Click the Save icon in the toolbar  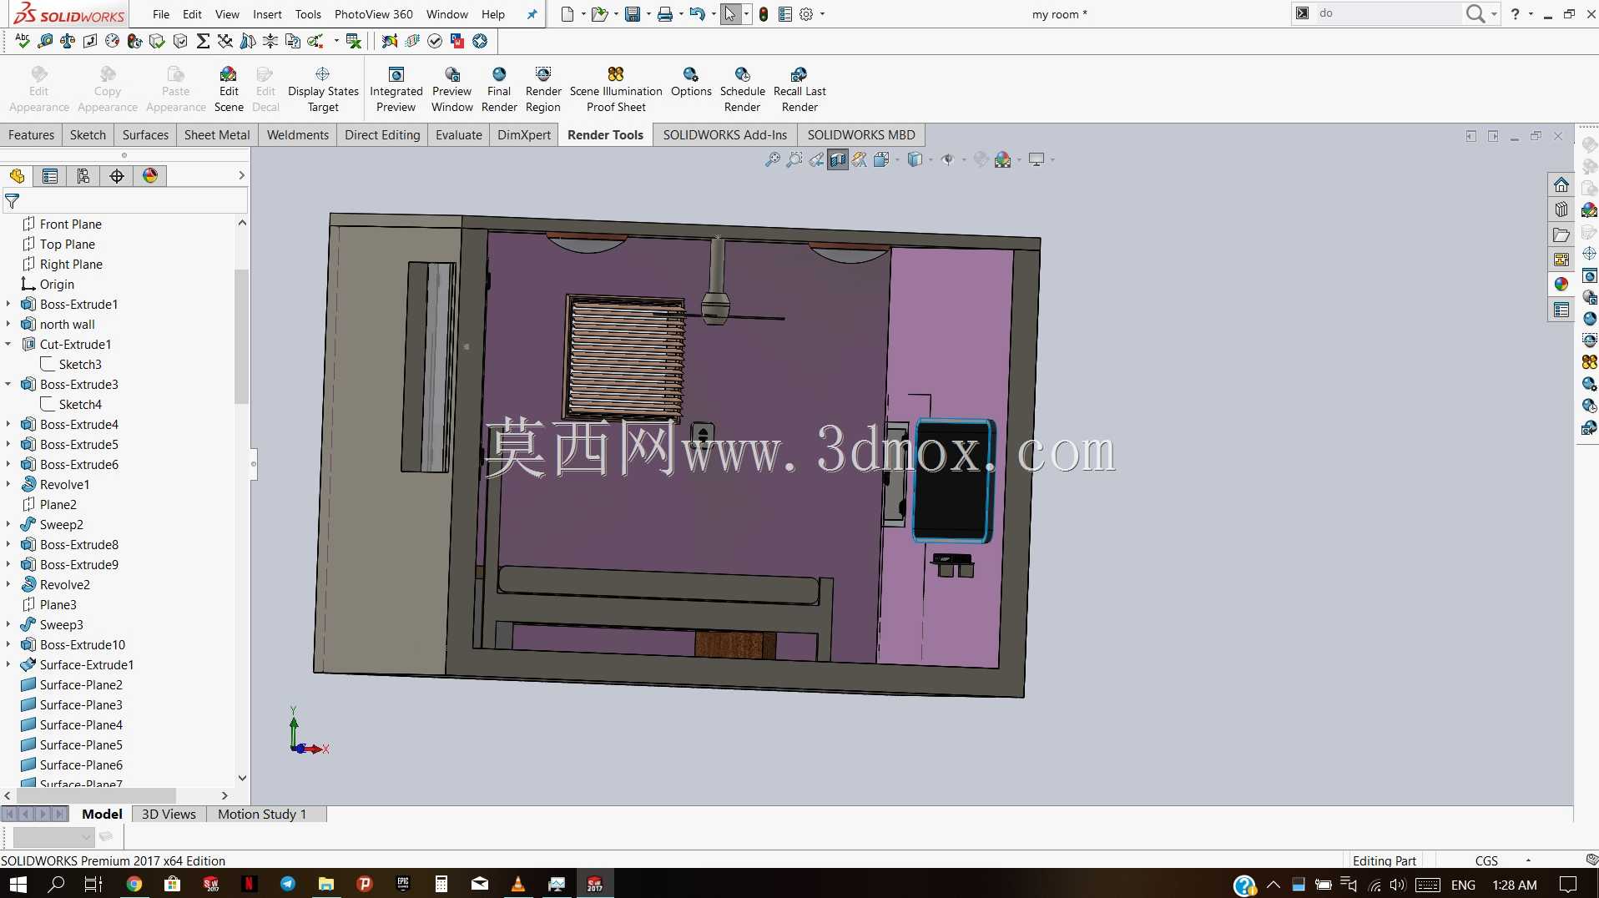click(x=633, y=14)
